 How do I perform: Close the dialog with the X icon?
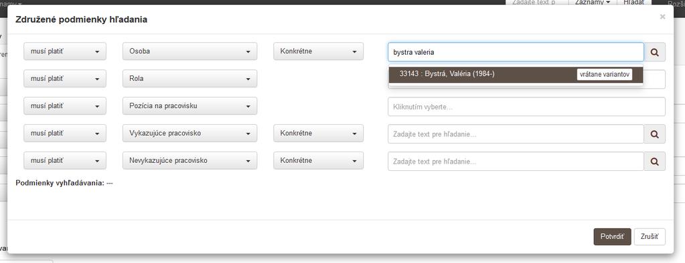(x=662, y=17)
